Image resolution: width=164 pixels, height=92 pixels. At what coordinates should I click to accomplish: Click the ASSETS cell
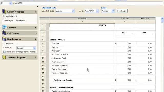[x=82, y=25]
